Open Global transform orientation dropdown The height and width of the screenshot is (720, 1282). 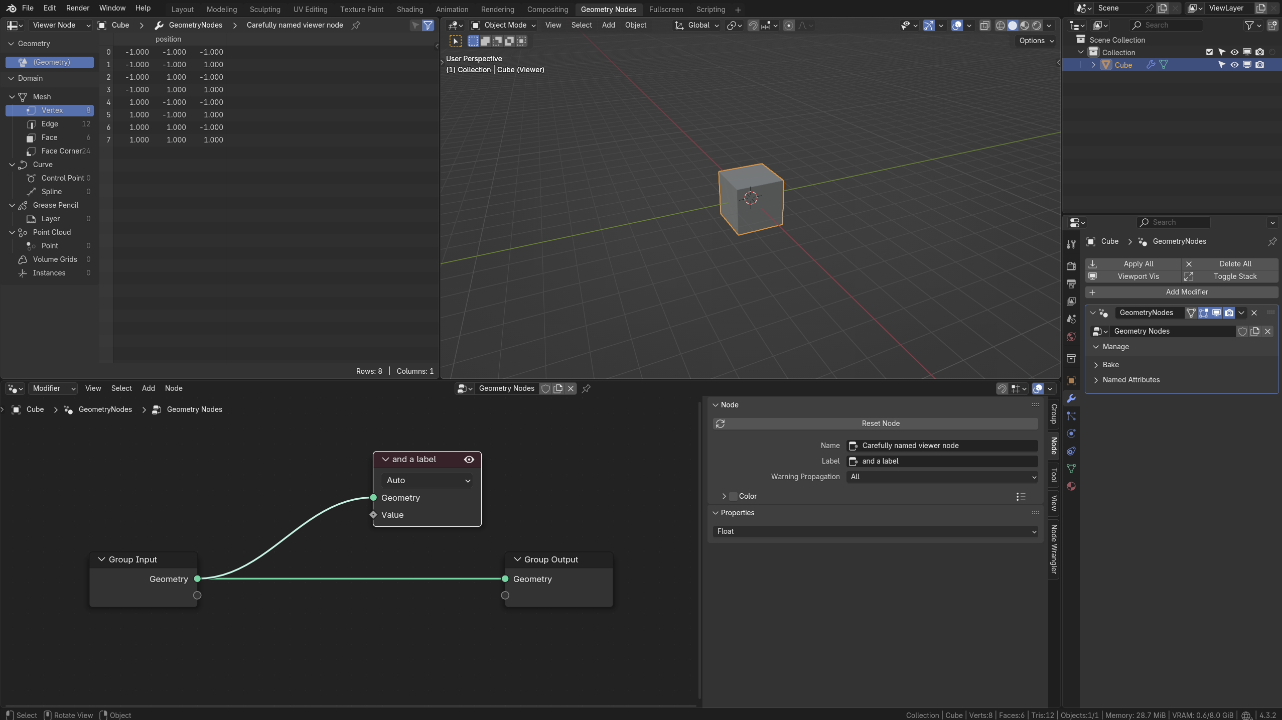[697, 25]
